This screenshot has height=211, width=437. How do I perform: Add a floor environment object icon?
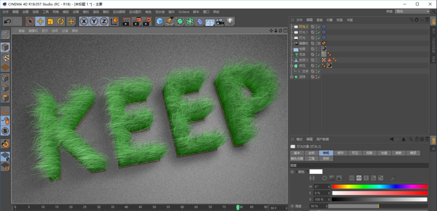(210, 21)
